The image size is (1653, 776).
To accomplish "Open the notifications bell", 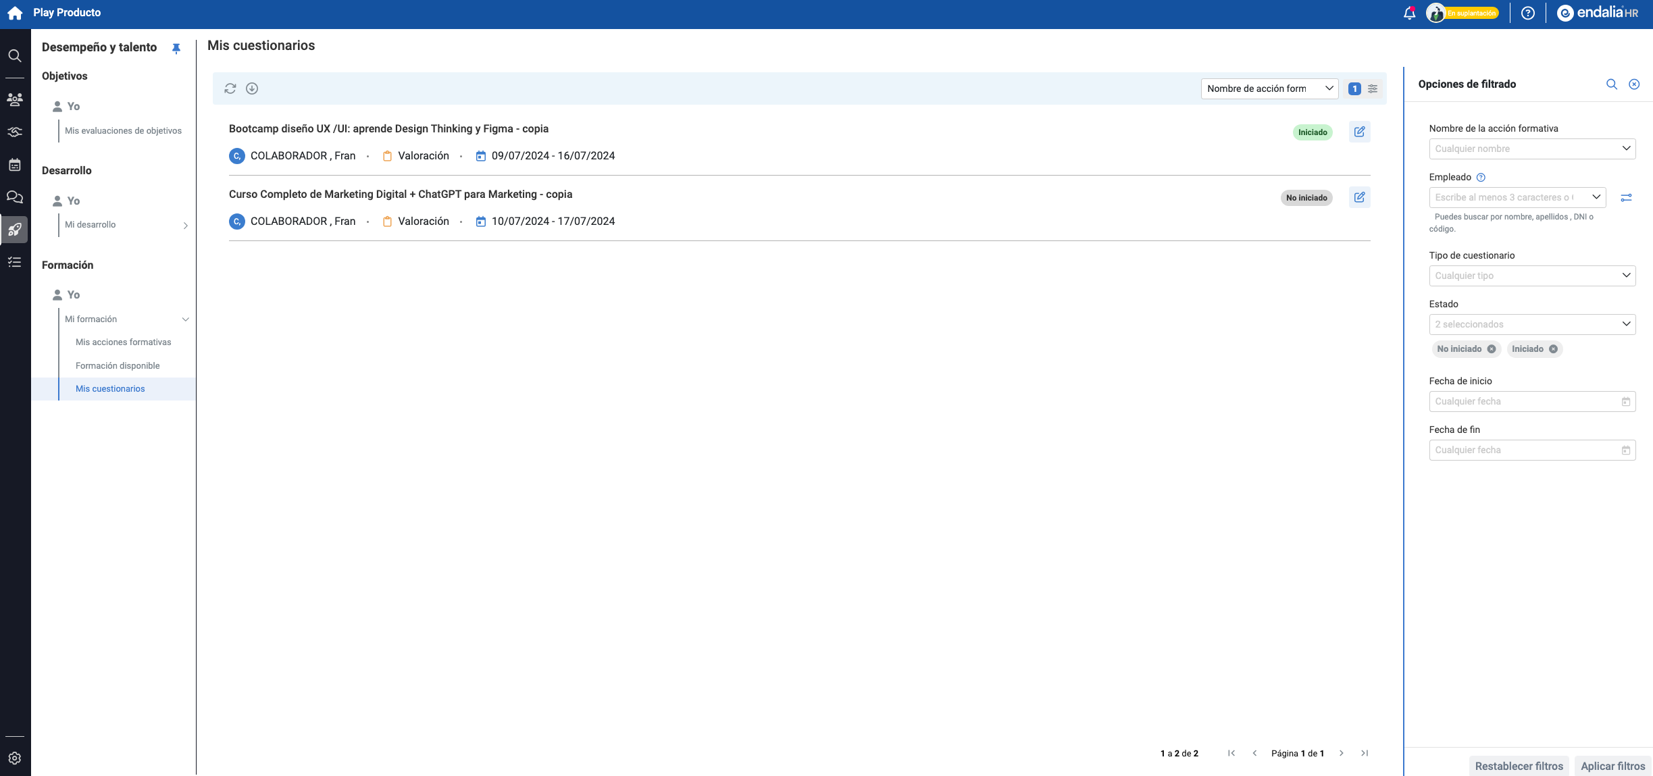I will point(1409,13).
